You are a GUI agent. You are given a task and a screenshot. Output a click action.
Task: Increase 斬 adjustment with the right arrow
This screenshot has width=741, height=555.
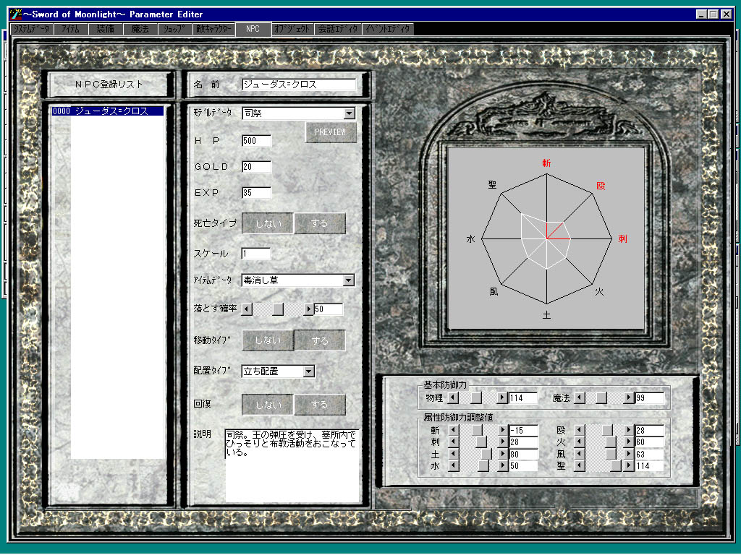point(503,431)
